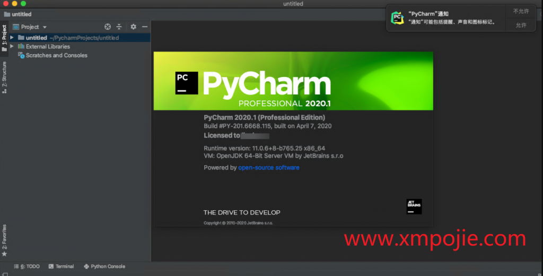Click the PyCharm 2020.1 Professional Edition heading
This screenshot has width=543, height=276.
point(264,117)
